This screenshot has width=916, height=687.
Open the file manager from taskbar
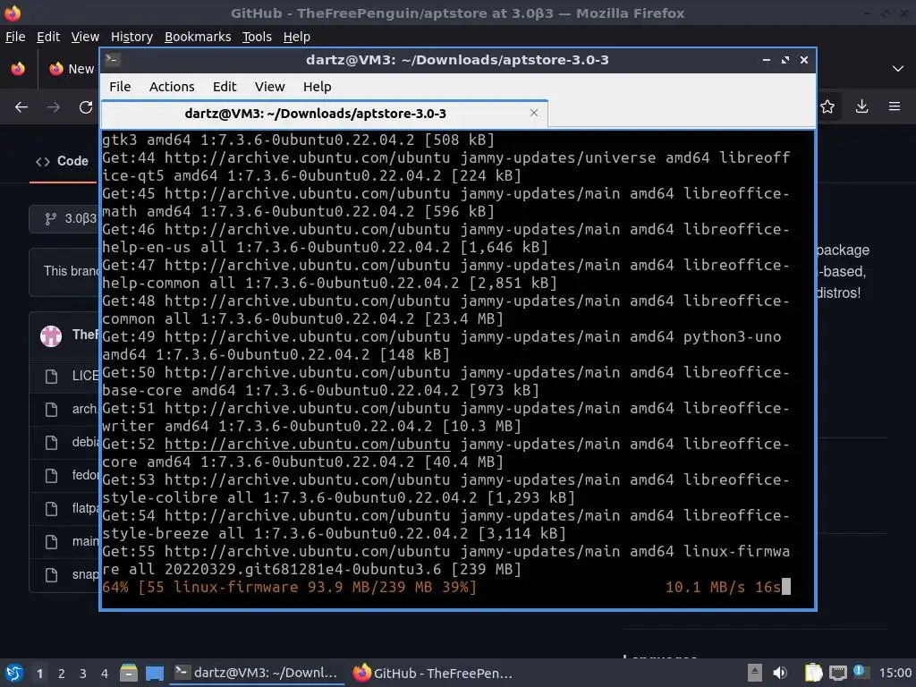click(129, 673)
